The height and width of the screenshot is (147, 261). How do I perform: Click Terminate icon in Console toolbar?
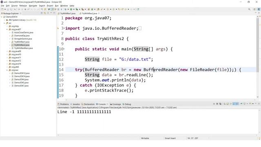click(214, 104)
